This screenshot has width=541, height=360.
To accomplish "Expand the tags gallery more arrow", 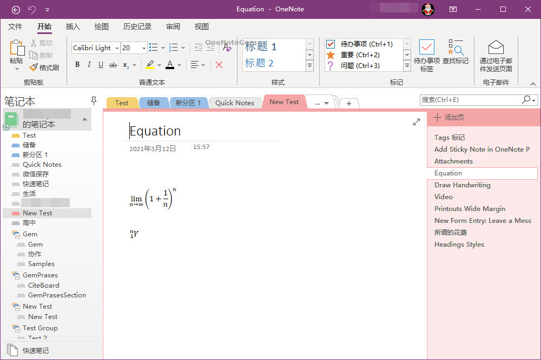I will [407, 65].
